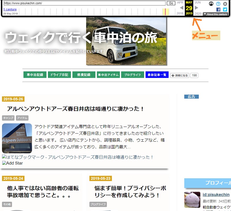Open the Wayback Machine user account icon
Screen dimensions: 231x211
pyautogui.click(x=211, y=3)
